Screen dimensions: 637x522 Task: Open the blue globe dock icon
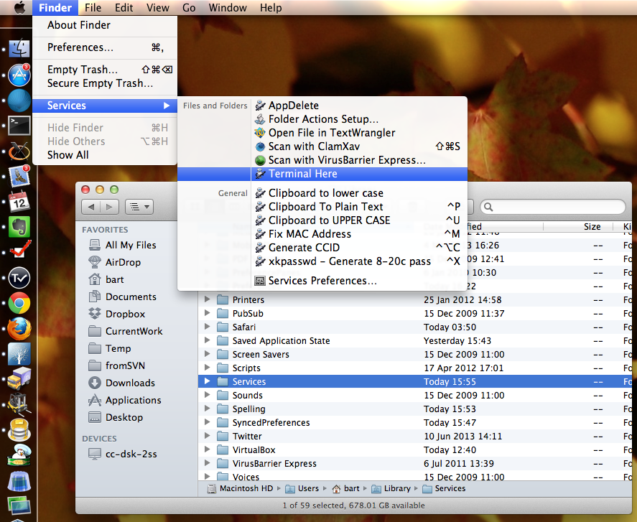(x=19, y=101)
